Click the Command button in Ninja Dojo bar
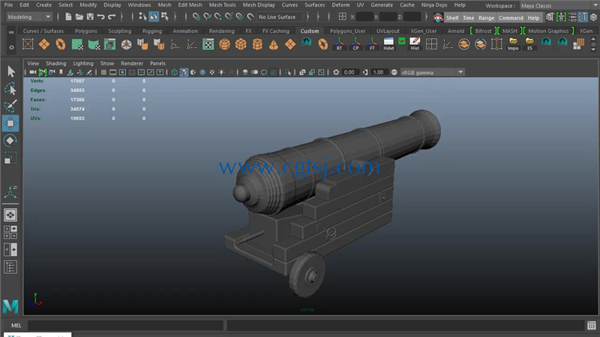The image size is (600, 337). (511, 17)
